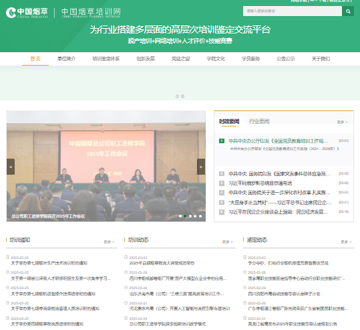Screen dimensions: 360x330
Task: Open the 单位简介 navigation item
Action: pos(66,59)
